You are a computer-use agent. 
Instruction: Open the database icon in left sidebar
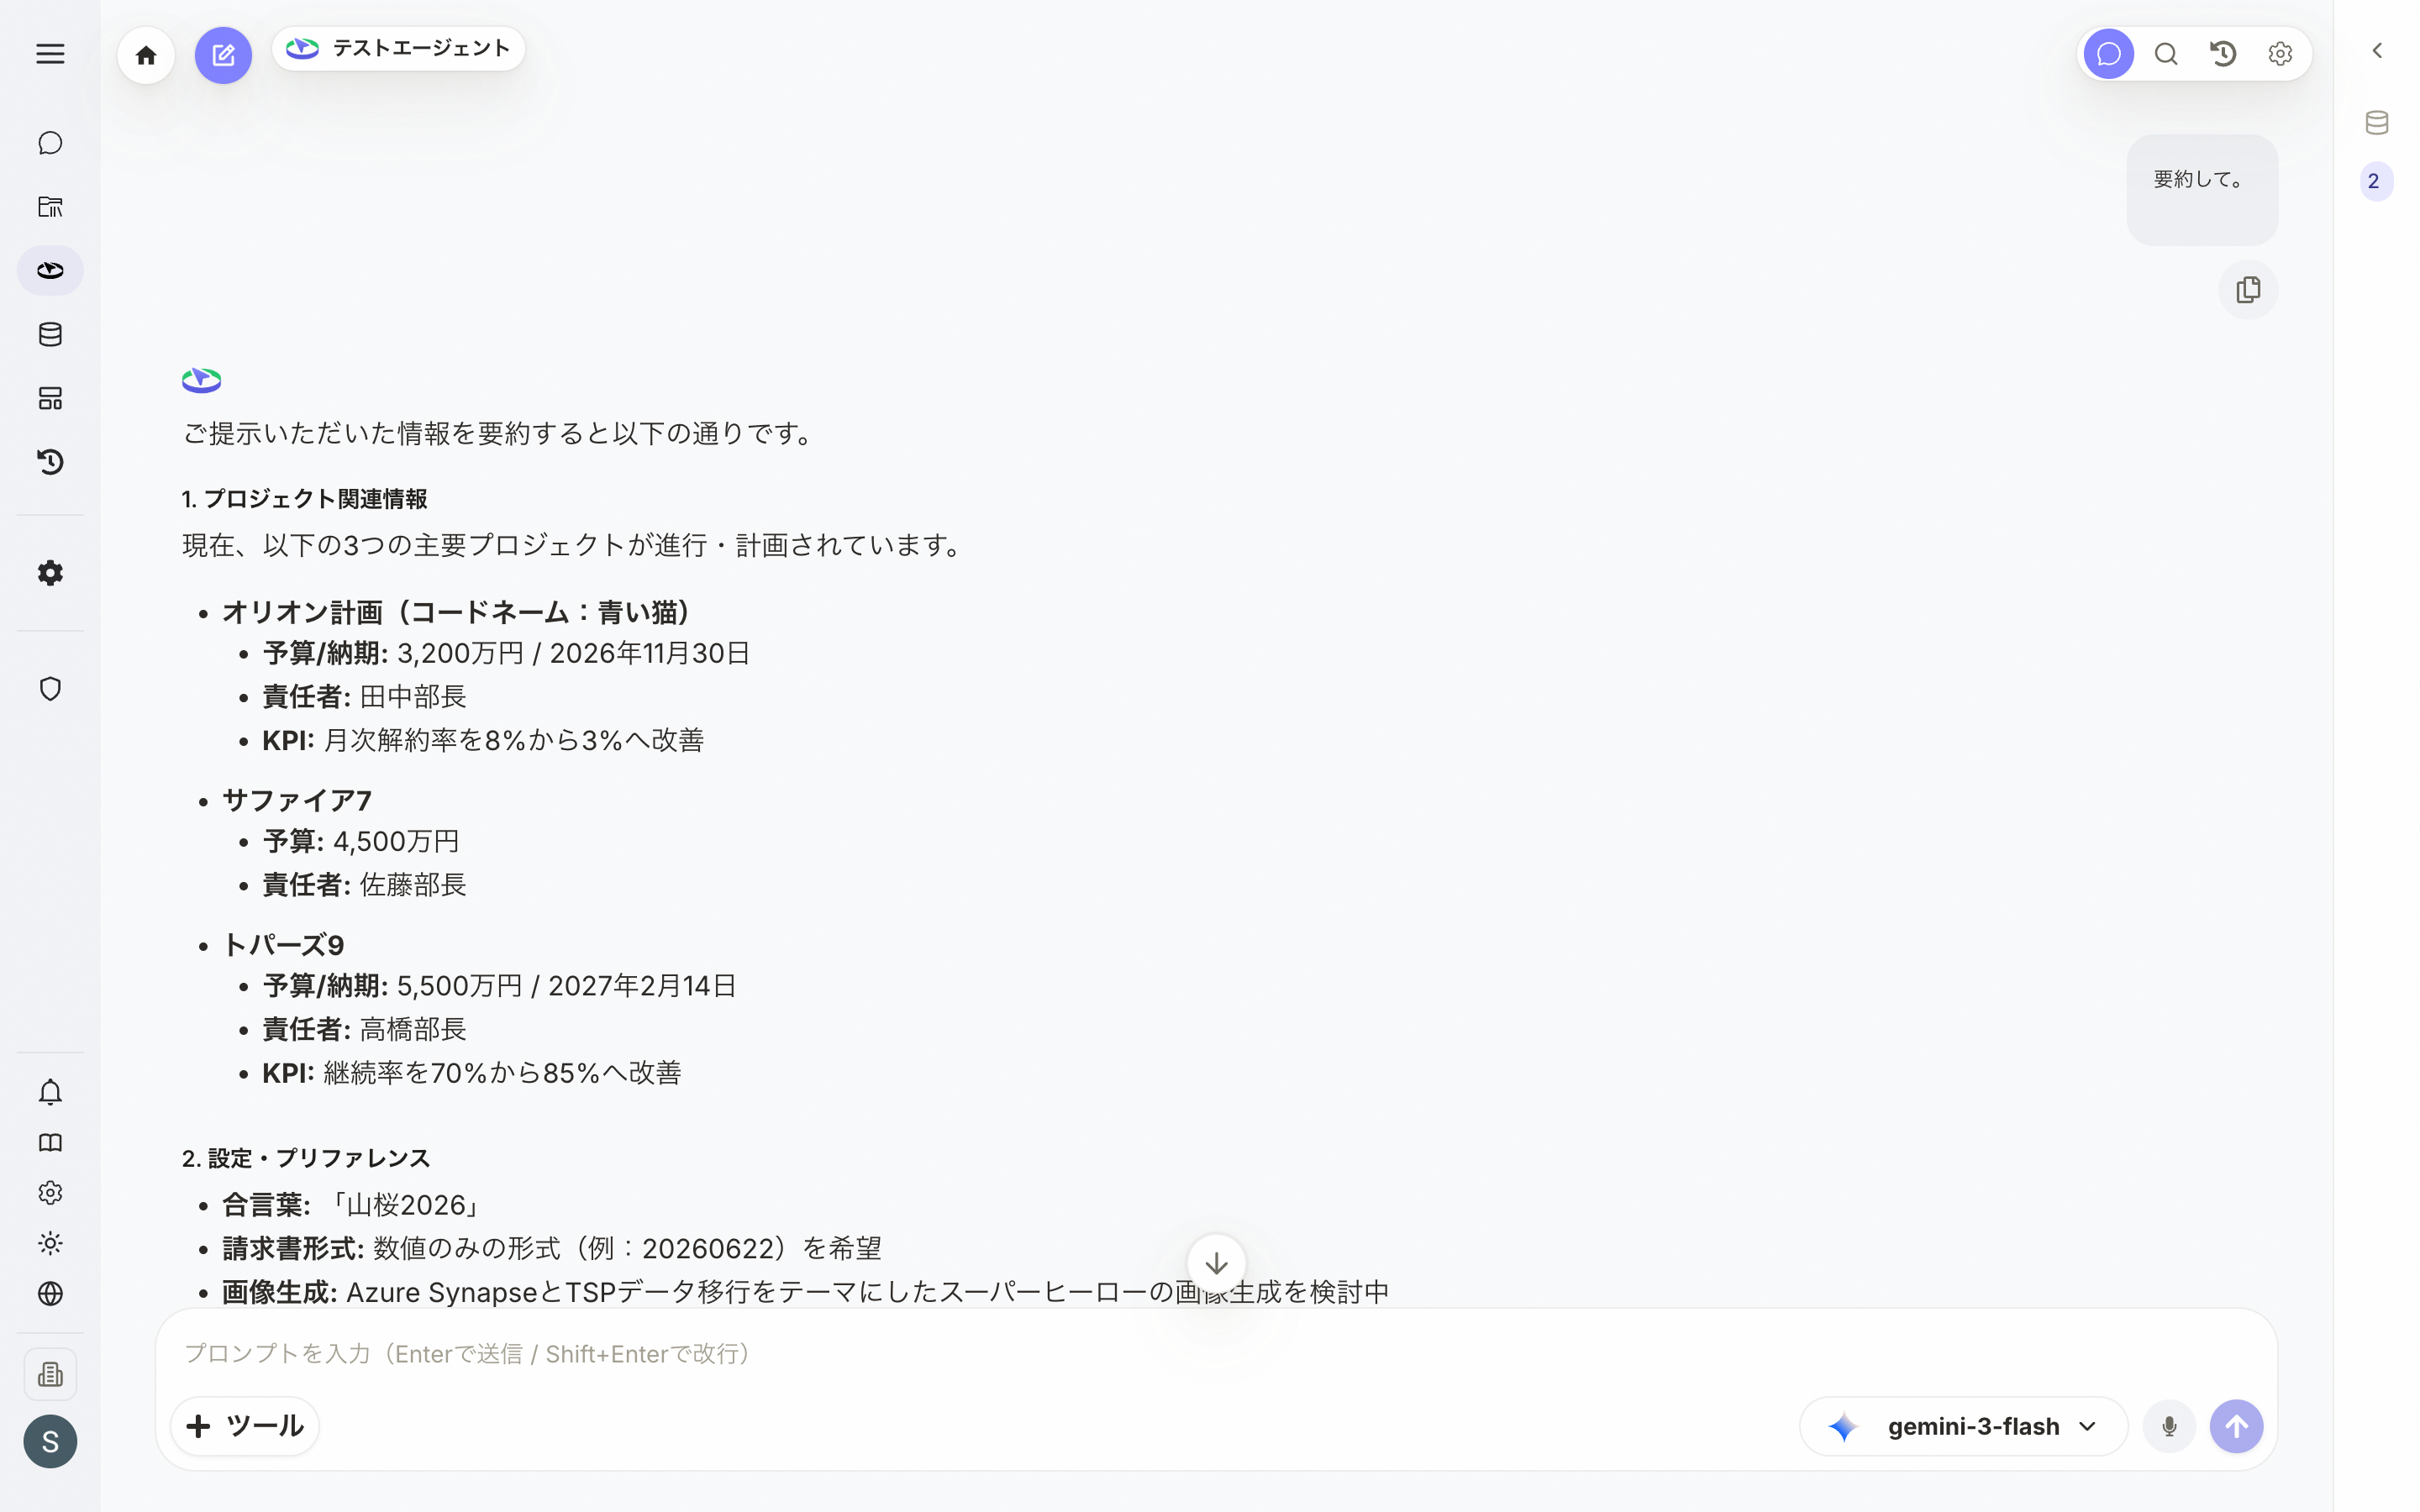click(x=50, y=334)
